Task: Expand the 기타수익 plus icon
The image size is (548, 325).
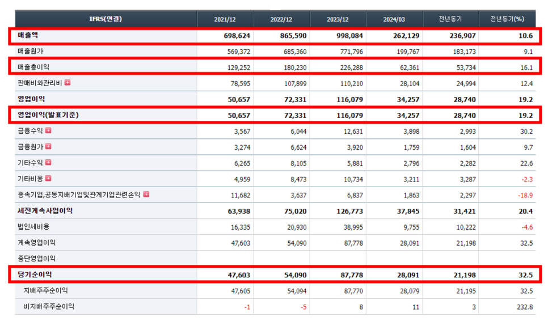Action: tap(49, 162)
